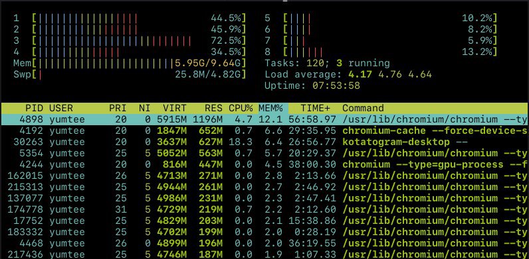The image size is (529, 259).
Task: Click the CPU 1 usage meter bar
Action: [139, 18]
